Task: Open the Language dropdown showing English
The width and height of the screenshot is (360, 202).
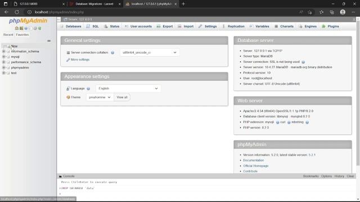Action: (x=128, y=89)
